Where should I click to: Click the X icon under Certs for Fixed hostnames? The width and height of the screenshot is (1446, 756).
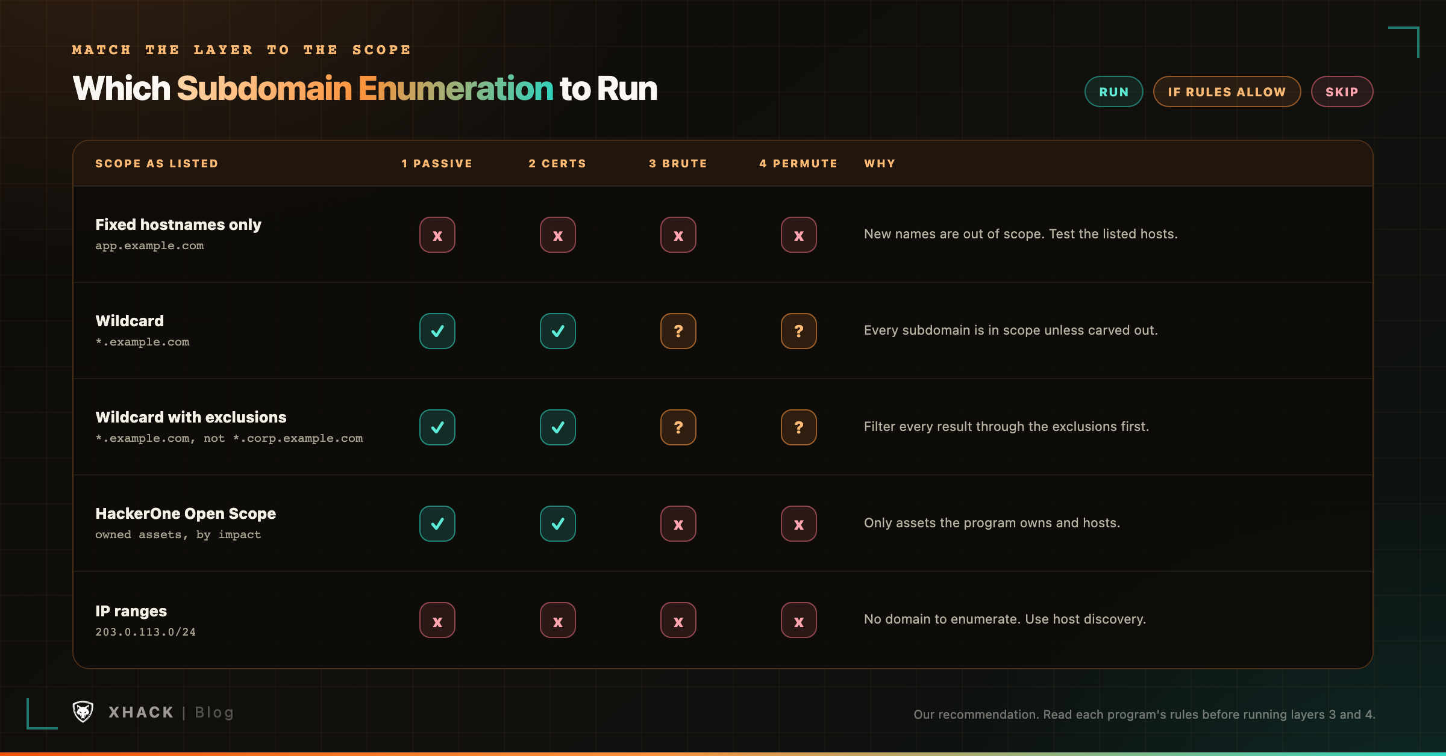pos(558,235)
